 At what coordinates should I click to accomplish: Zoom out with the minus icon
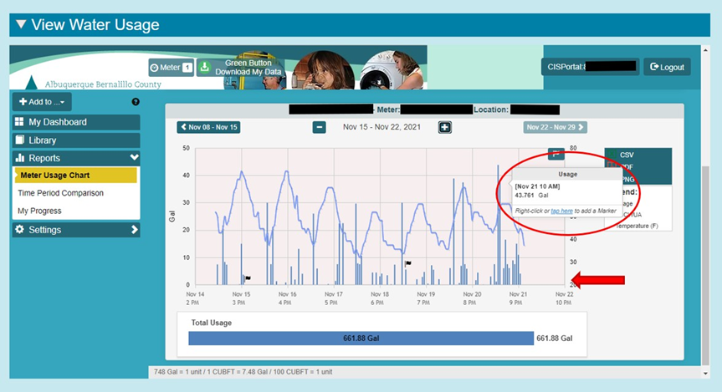pyautogui.click(x=320, y=127)
